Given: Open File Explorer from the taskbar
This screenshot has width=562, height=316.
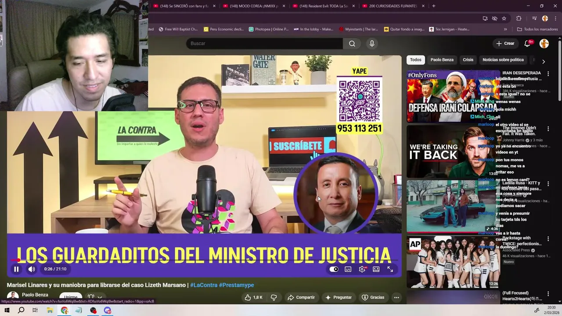Looking at the screenshot, I should [50, 310].
